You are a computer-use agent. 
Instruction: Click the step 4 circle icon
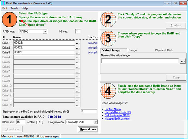click(x=108, y=91)
